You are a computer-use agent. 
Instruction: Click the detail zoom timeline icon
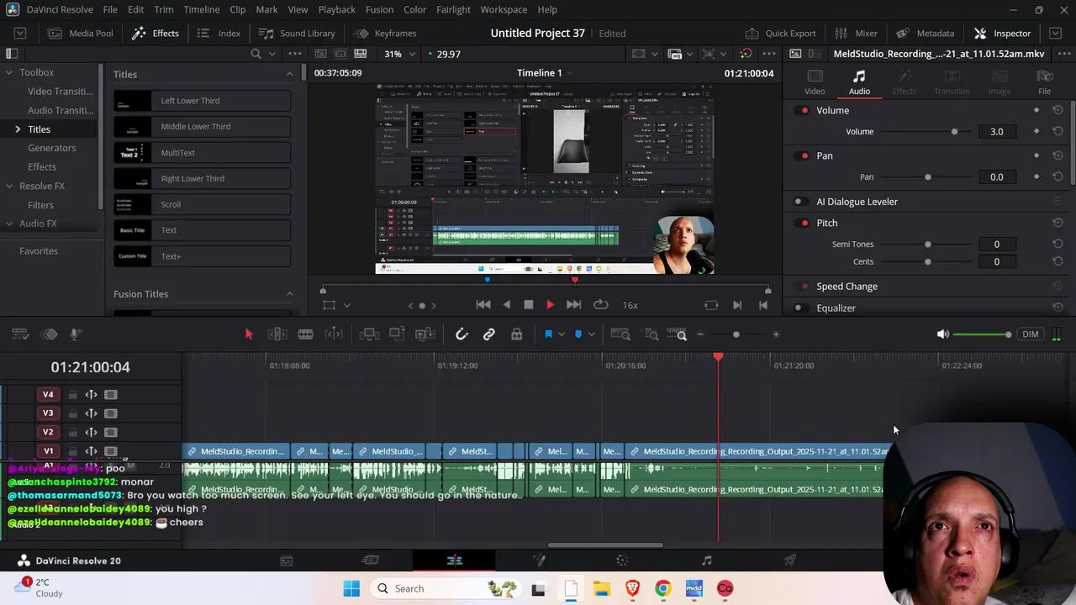pos(651,334)
